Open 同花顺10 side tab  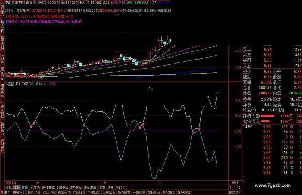pyautogui.click(x=2, y=74)
